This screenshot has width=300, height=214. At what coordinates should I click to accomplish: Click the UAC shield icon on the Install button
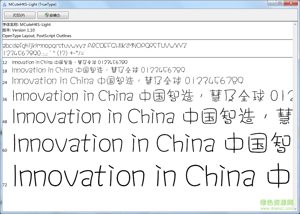tap(47, 15)
